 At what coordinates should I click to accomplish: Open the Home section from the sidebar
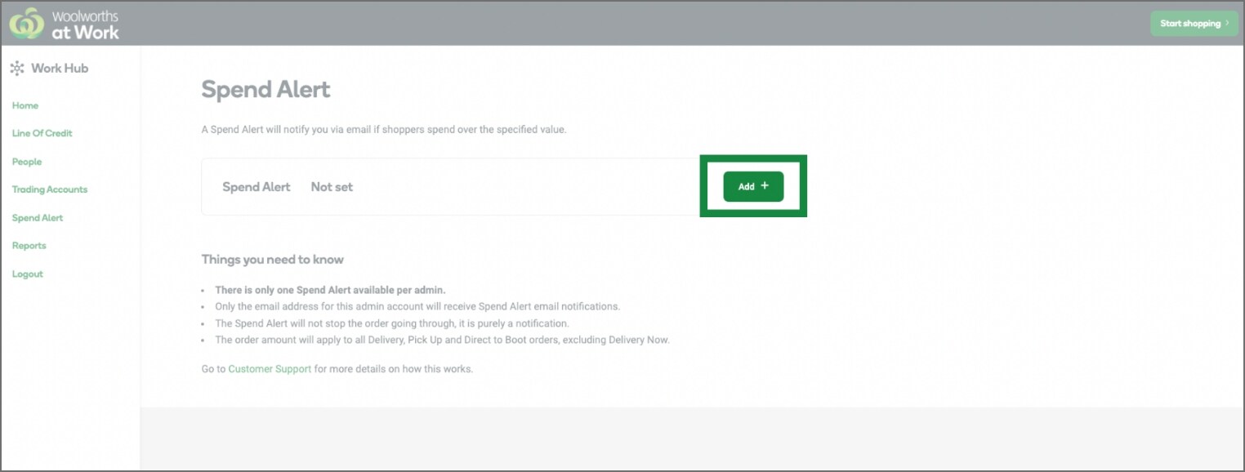tap(25, 105)
